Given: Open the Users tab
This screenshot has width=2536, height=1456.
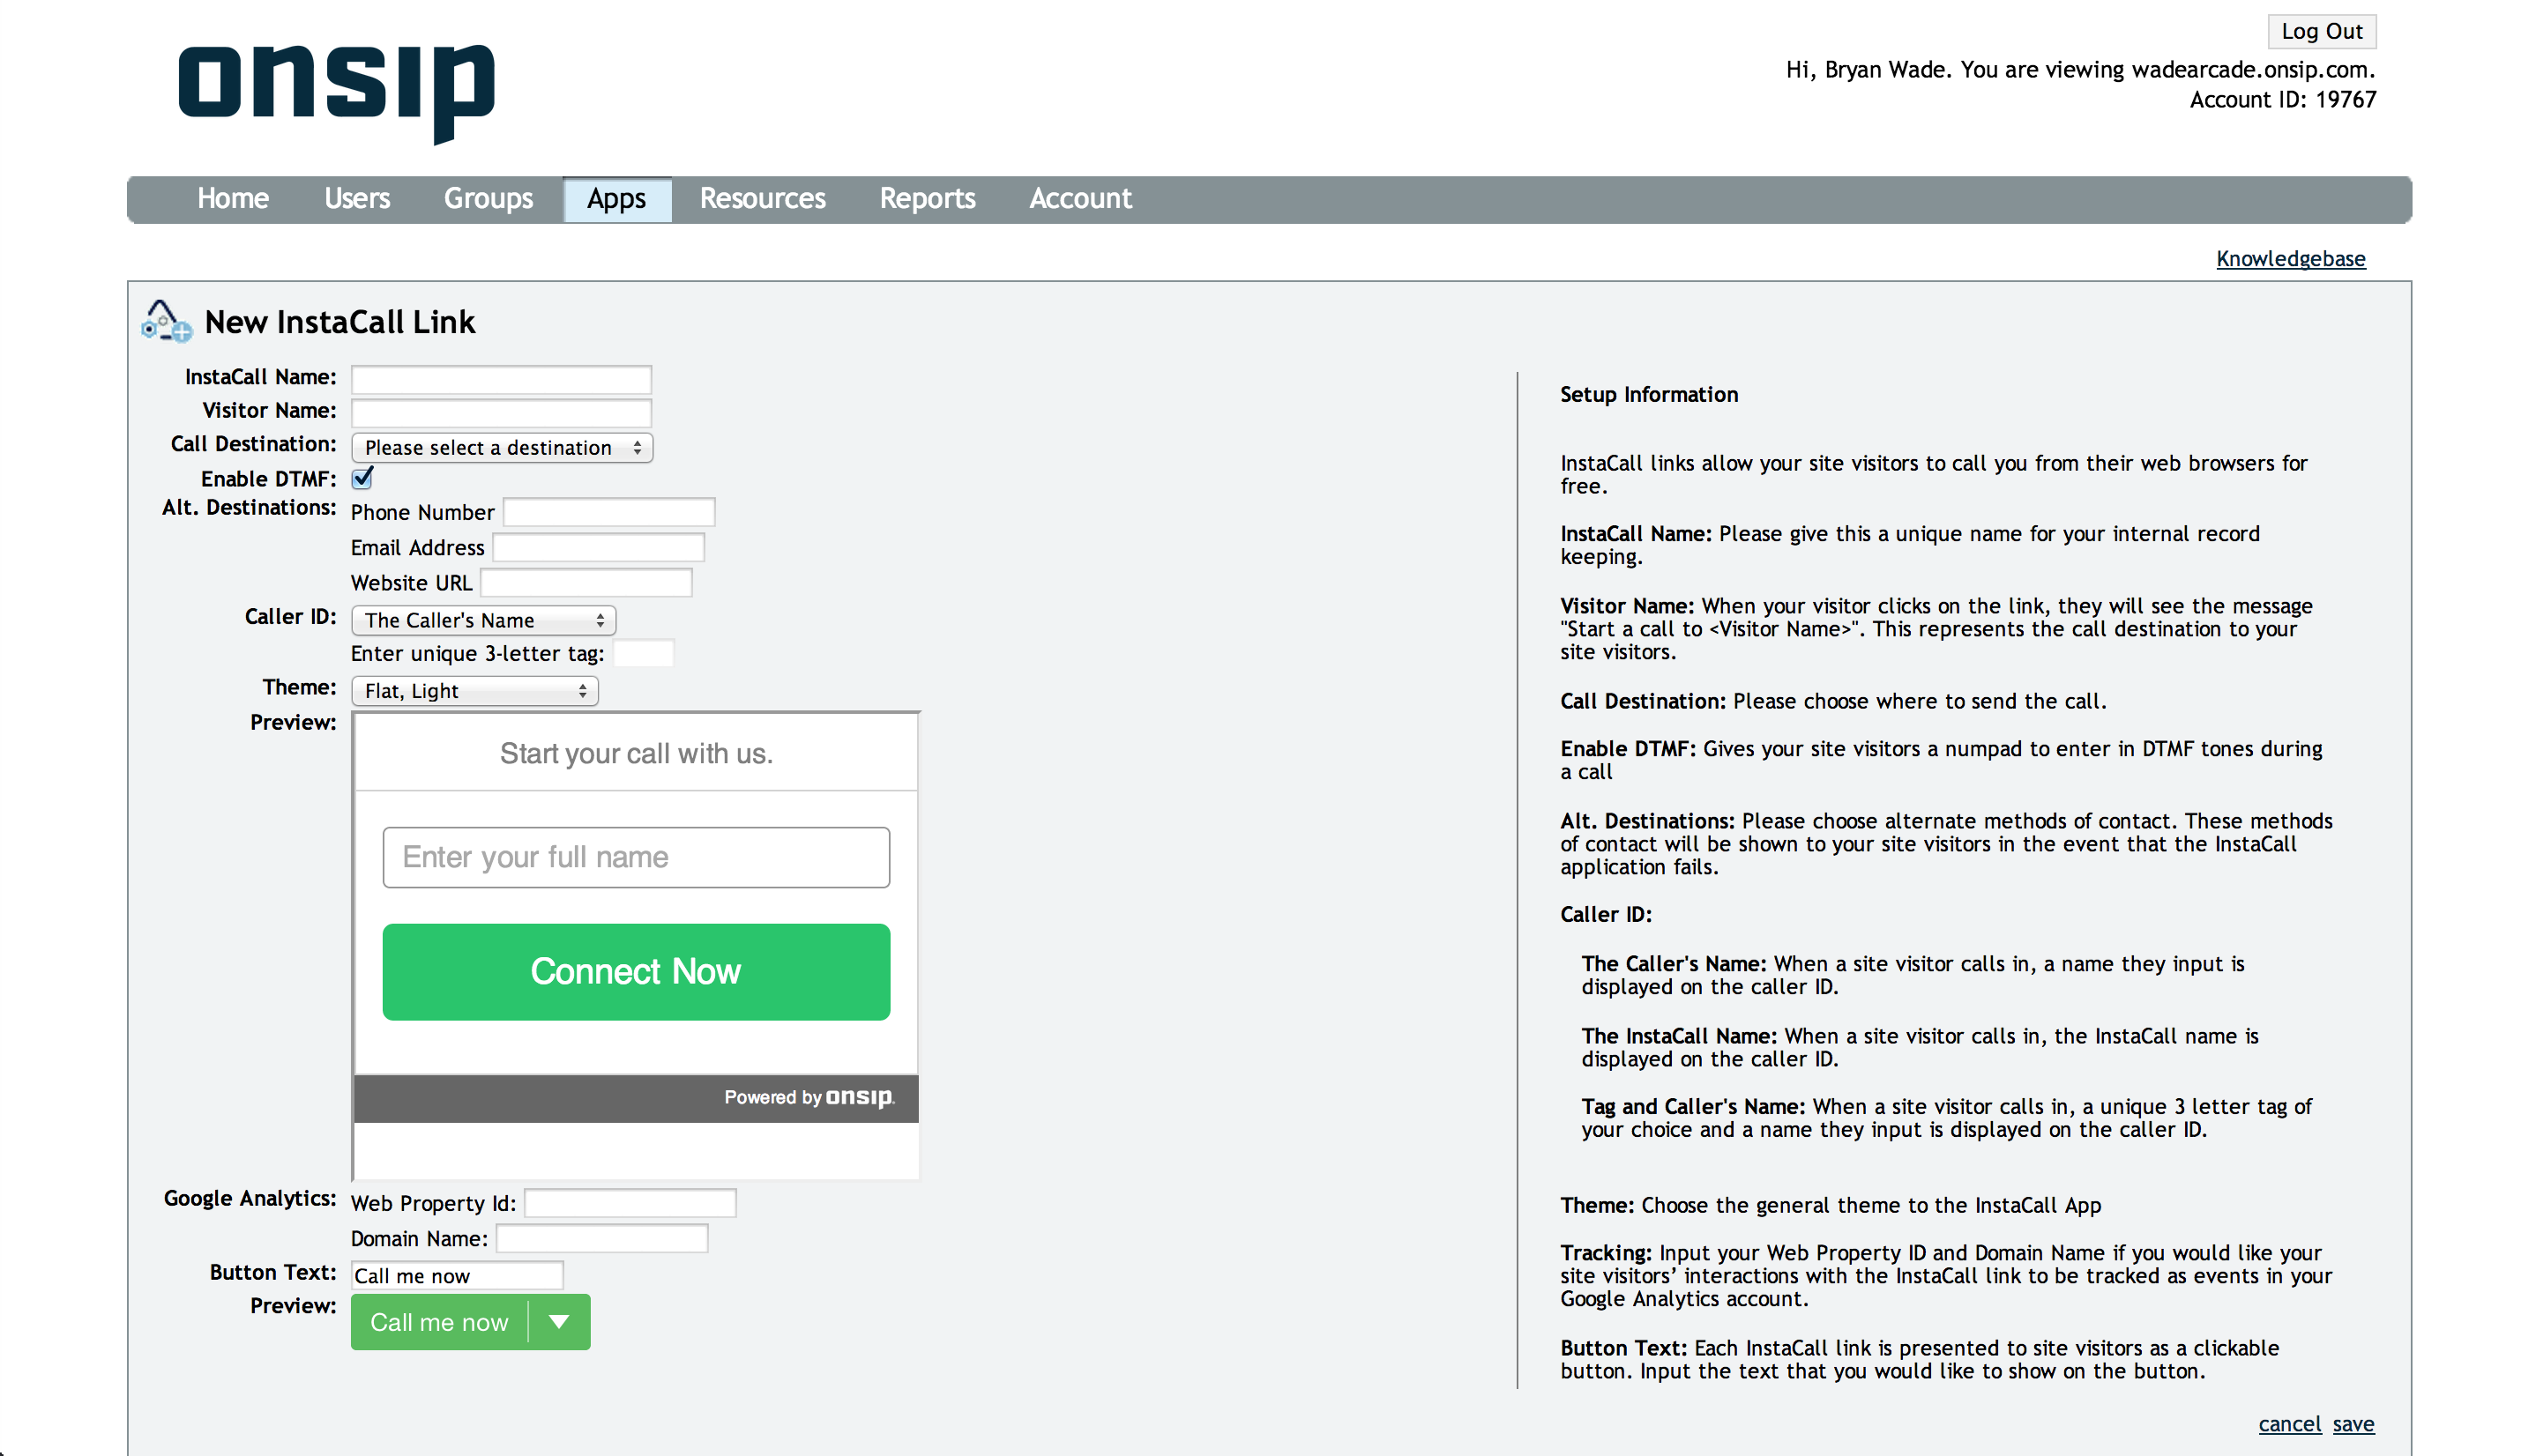Looking at the screenshot, I should [357, 199].
